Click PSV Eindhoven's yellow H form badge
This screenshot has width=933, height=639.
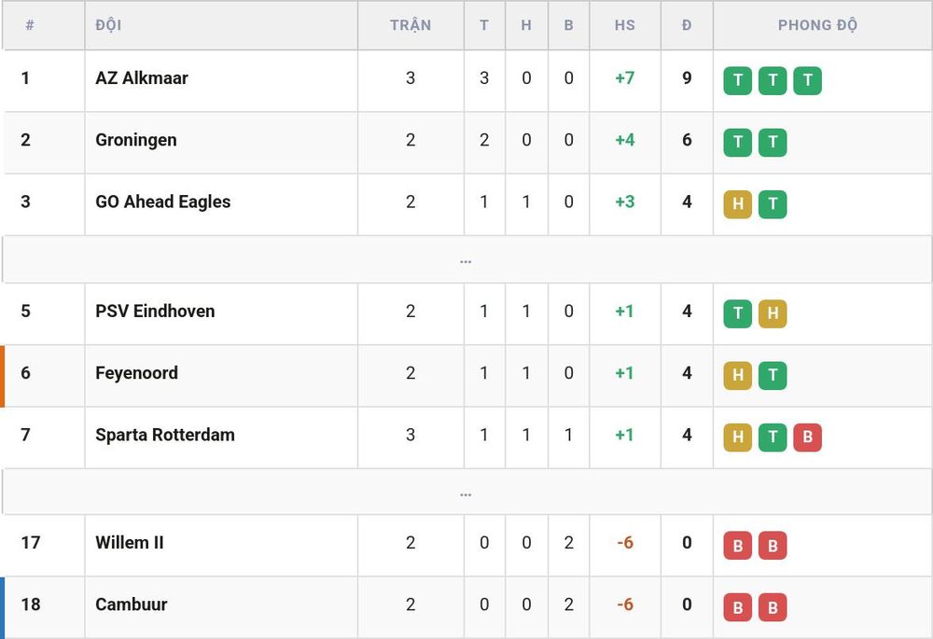point(773,313)
